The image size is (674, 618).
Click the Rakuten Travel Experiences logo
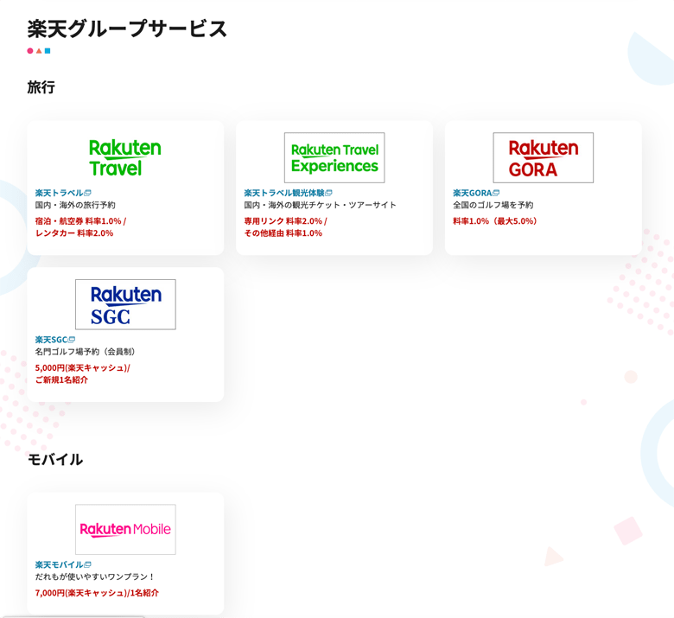coord(334,158)
